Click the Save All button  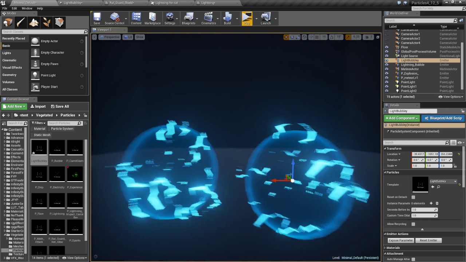pyautogui.click(x=60, y=107)
